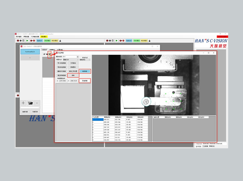Open the 采图方式 dropdown
Viewport: 243px width, 181px height.
71,59
